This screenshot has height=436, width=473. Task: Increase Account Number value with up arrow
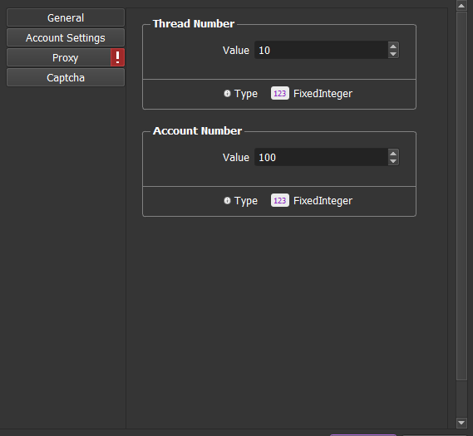[x=393, y=154]
